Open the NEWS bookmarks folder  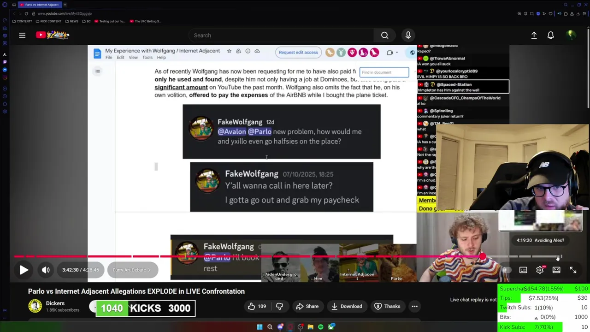[x=72, y=21]
